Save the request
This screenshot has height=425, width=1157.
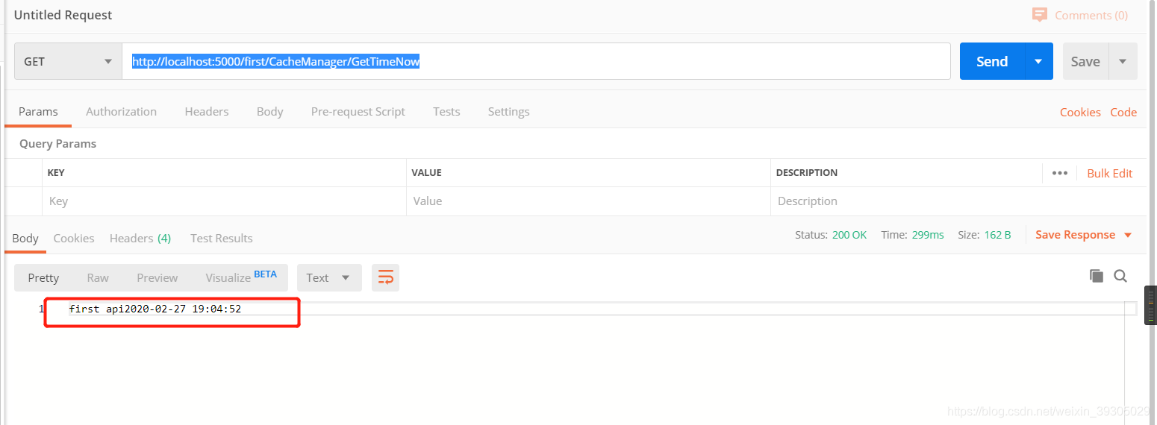click(1085, 61)
